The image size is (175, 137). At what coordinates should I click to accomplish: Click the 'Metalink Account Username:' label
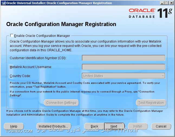(x=31, y=67)
